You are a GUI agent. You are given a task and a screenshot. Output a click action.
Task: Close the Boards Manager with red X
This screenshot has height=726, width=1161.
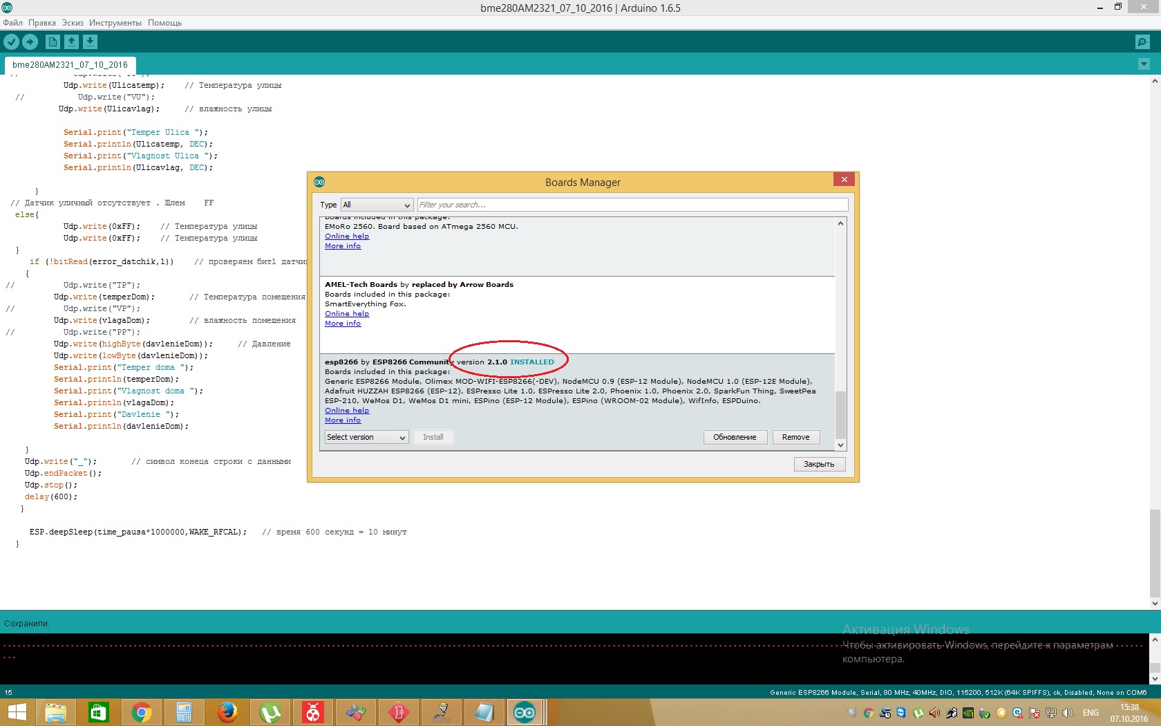point(844,180)
